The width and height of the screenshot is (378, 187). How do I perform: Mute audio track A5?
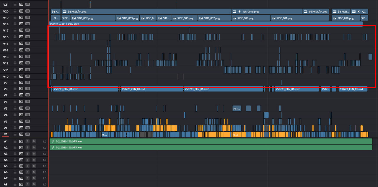click(34, 166)
